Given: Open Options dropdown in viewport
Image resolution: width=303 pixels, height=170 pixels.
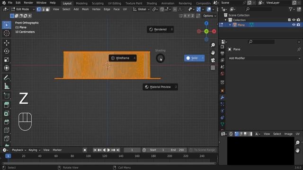Looking at the screenshot, I should pyautogui.click(x=209, y=16).
